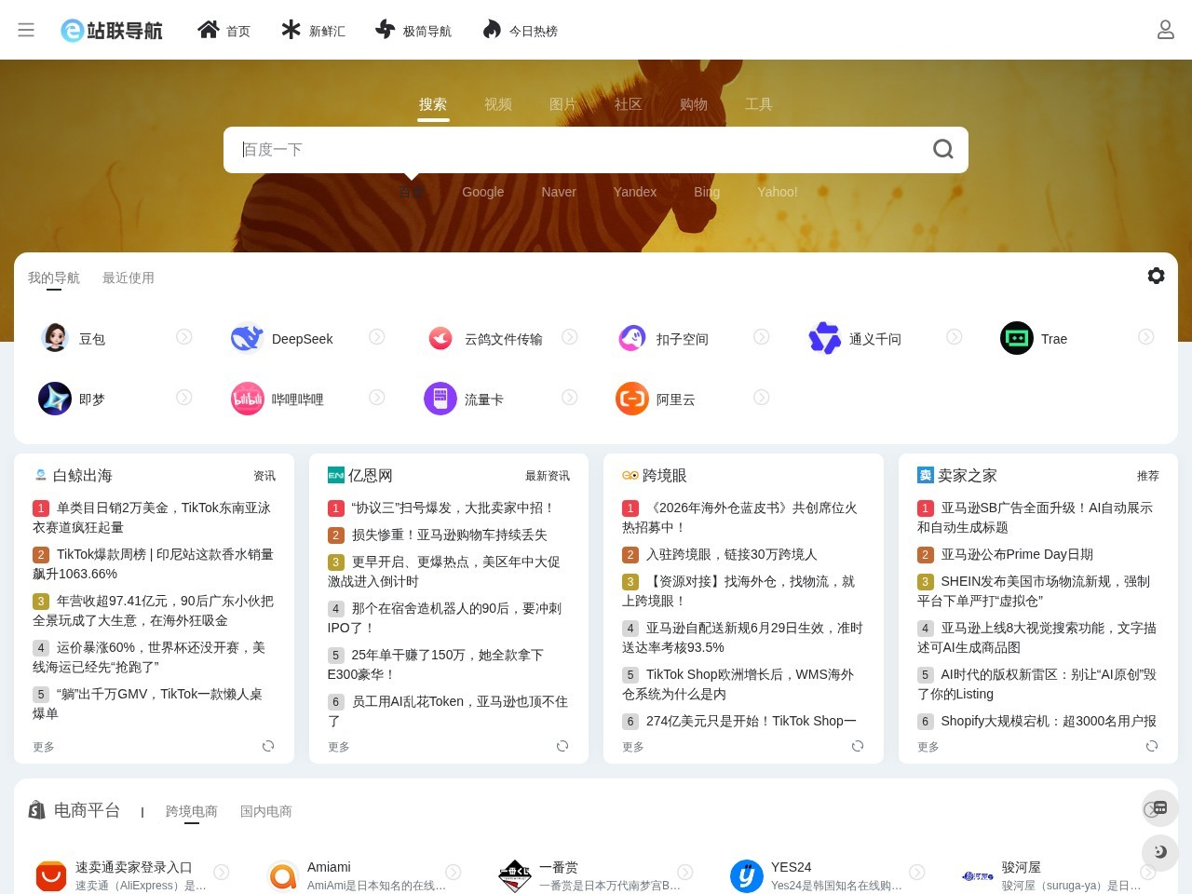This screenshot has height=894, width=1192.
Task: Open '入驻跨境眼，链接30万跨境人' headline
Action: click(731, 554)
